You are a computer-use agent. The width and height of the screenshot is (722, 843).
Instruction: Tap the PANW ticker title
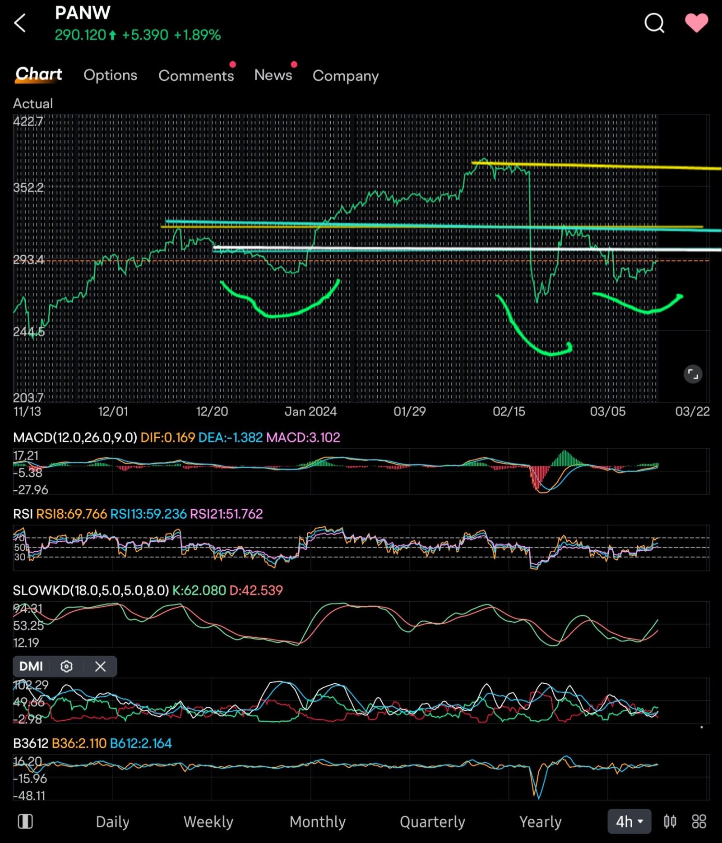(x=83, y=13)
